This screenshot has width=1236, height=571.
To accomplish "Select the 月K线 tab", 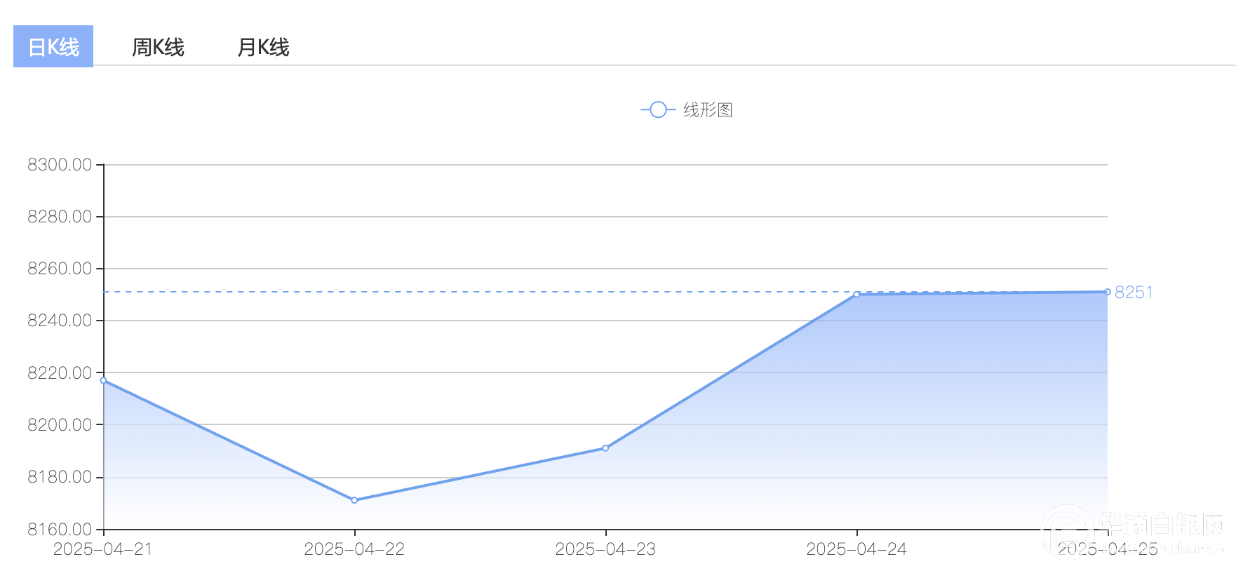I will (x=263, y=47).
